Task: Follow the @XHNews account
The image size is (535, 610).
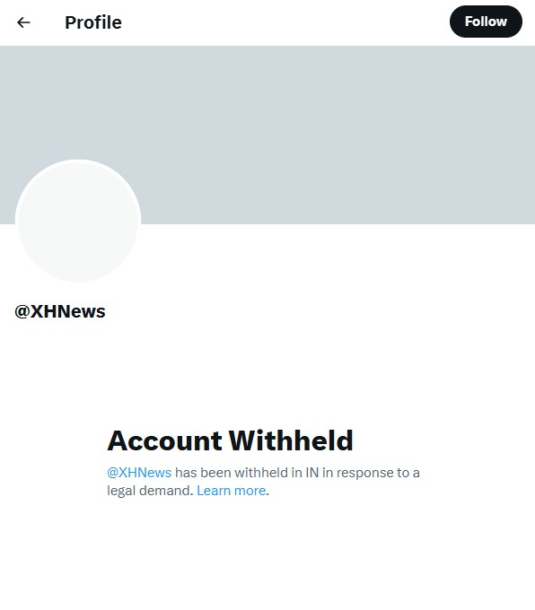Action: coord(486,22)
